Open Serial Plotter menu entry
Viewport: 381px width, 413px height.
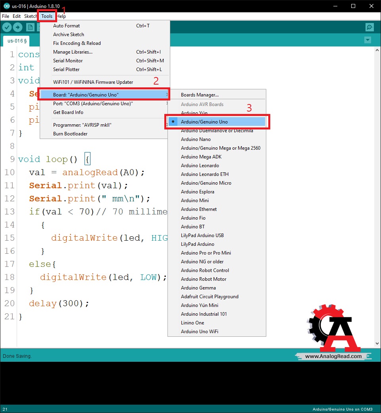coord(104,69)
